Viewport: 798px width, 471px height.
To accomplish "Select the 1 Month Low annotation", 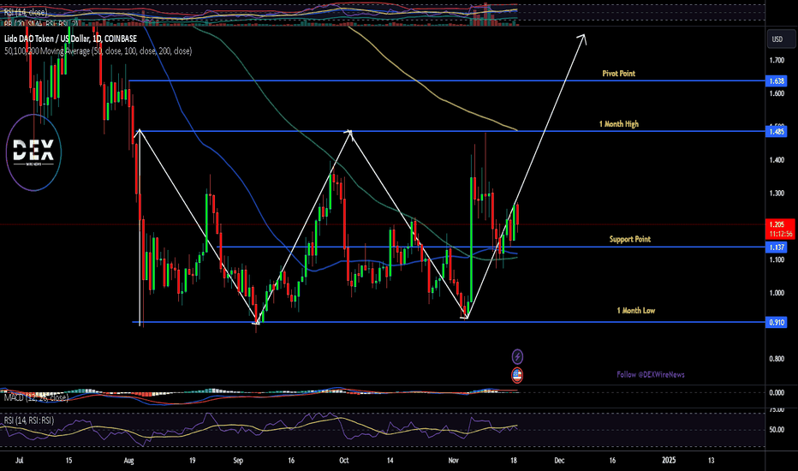I will click(x=635, y=310).
